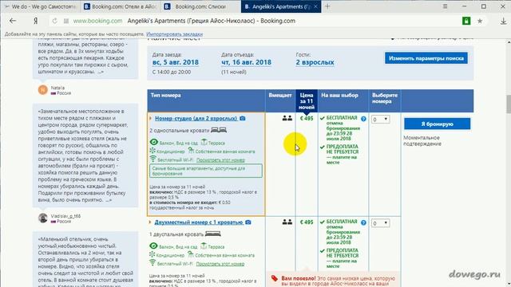511x287 pixels.
Task: Select the Angeliki's Apartments tab
Action: click(277, 6)
